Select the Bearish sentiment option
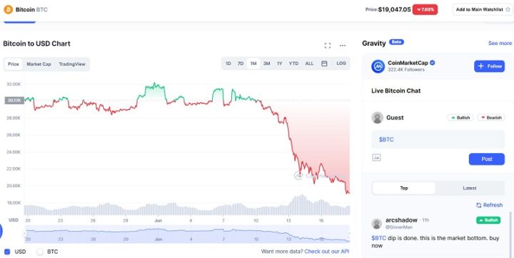 pyautogui.click(x=491, y=117)
